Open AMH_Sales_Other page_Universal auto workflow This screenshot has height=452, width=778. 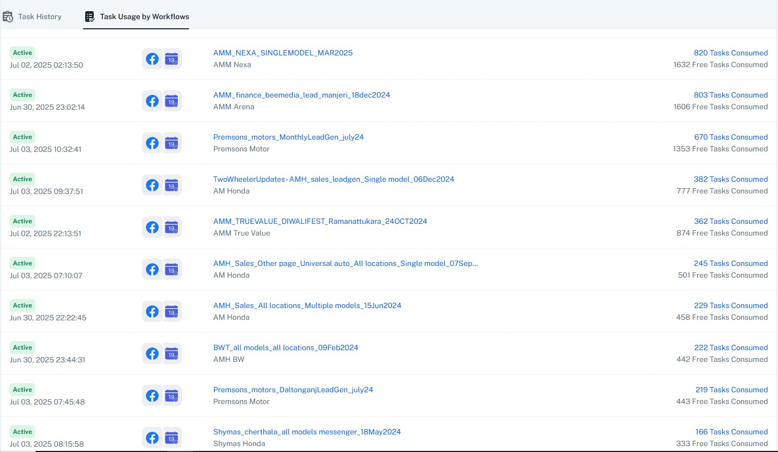pos(346,263)
